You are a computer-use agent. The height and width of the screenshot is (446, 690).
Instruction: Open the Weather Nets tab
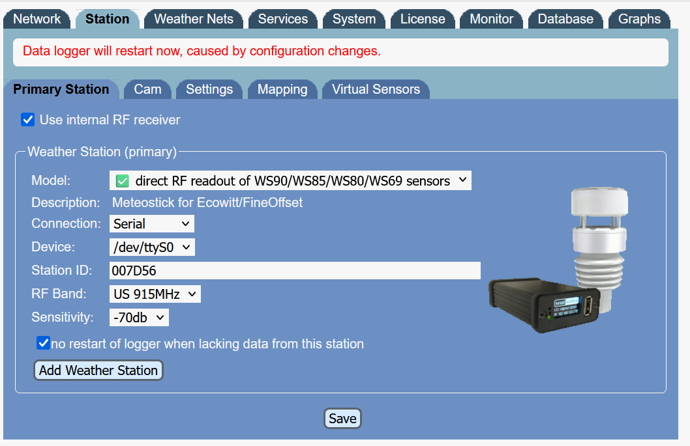194,19
